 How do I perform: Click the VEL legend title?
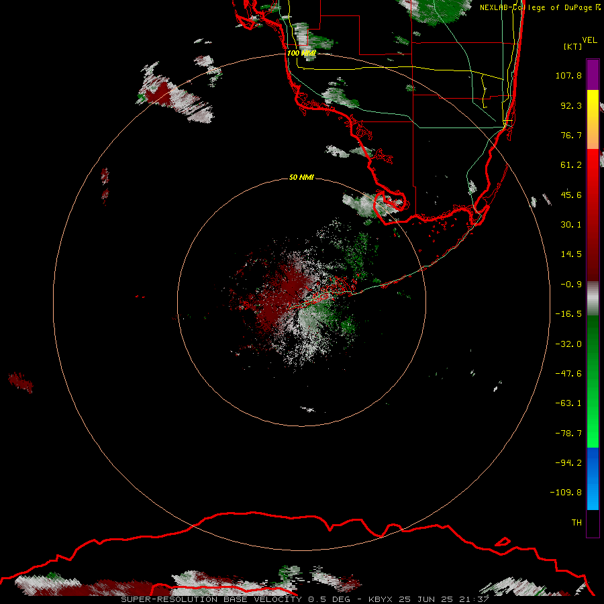pyautogui.click(x=589, y=40)
